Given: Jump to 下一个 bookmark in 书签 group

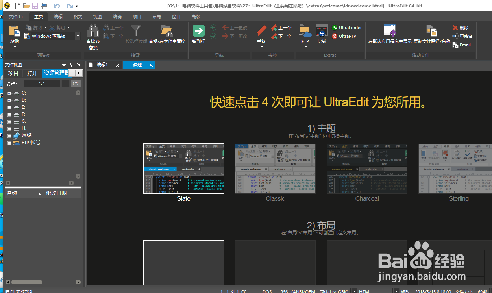Looking at the screenshot, I should pos(281,36).
